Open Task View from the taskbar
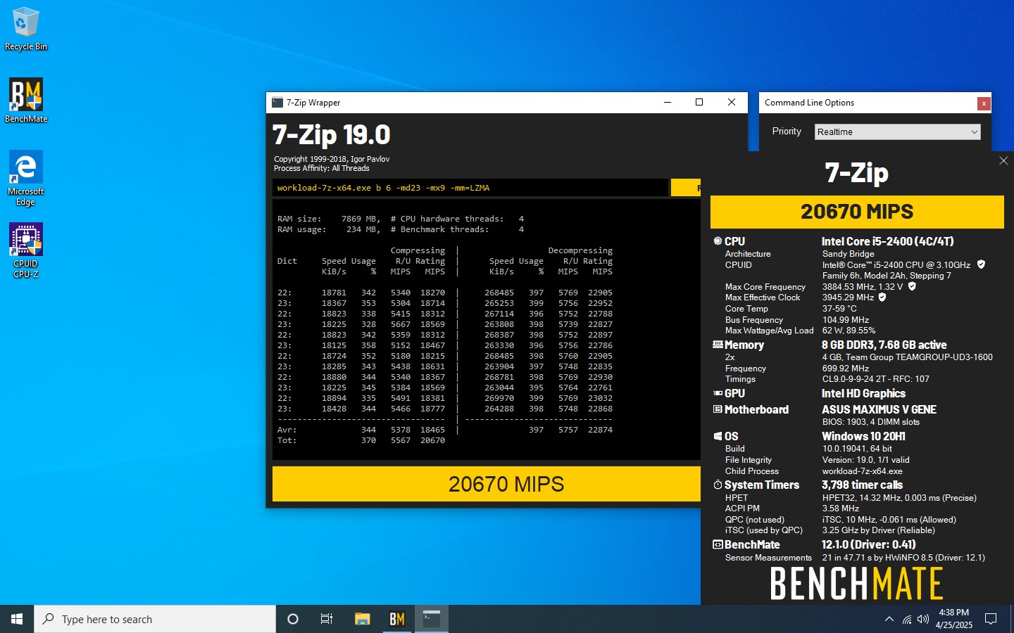 pos(327,619)
